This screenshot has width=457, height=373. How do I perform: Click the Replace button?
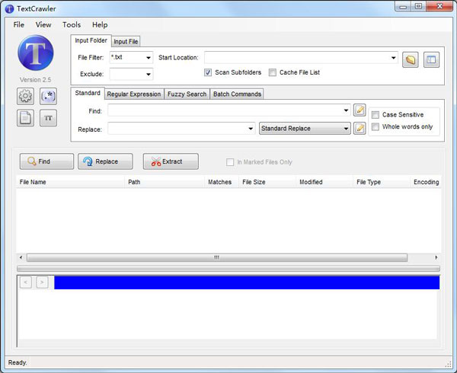click(x=105, y=161)
